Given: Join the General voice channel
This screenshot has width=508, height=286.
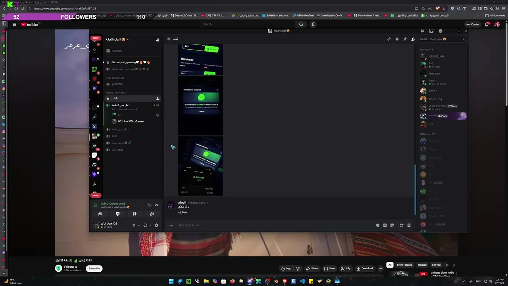Looking at the screenshot, I should [133, 150].
